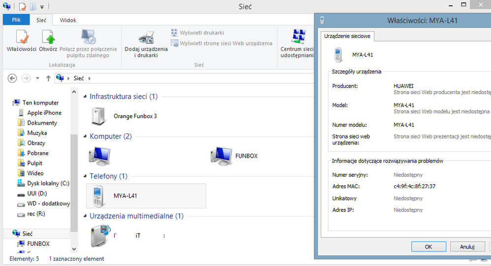This screenshot has width=491, height=266.
Task: Click the Anuluj button
Action: coord(467,247)
